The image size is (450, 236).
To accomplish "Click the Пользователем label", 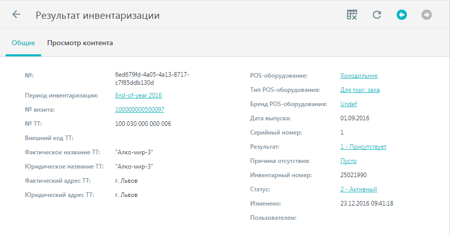I will coord(273,218).
